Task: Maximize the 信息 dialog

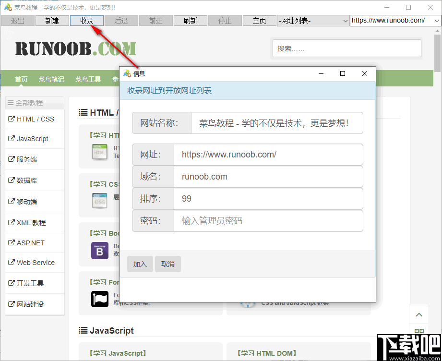Action: 343,73
